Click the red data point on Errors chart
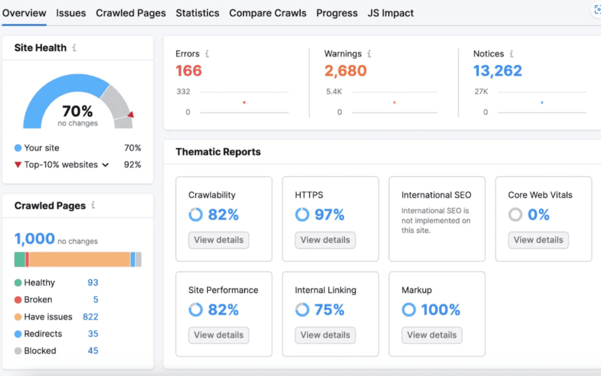This screenshot has width=601, height=376. (x=244, y=102)
